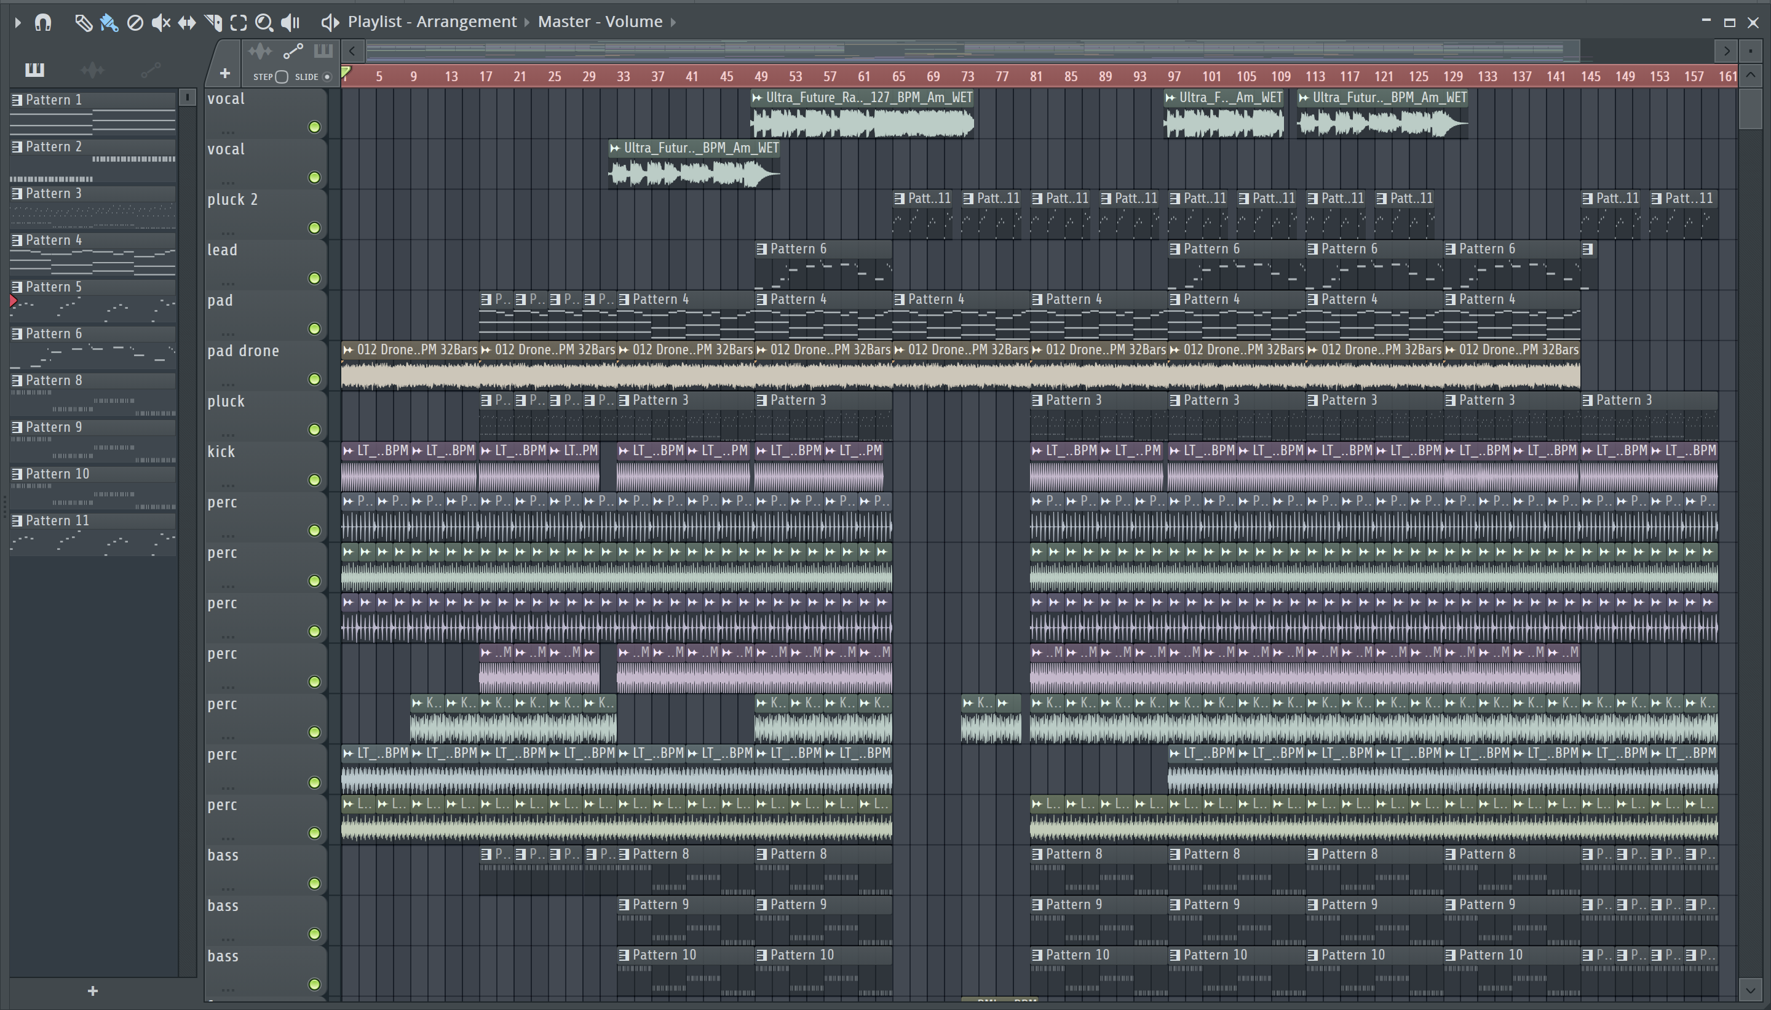Open the Playlist - Arrangement dropdown
The width and height of the screenshot is (1771, 1010).
click(x=432, y=22)
